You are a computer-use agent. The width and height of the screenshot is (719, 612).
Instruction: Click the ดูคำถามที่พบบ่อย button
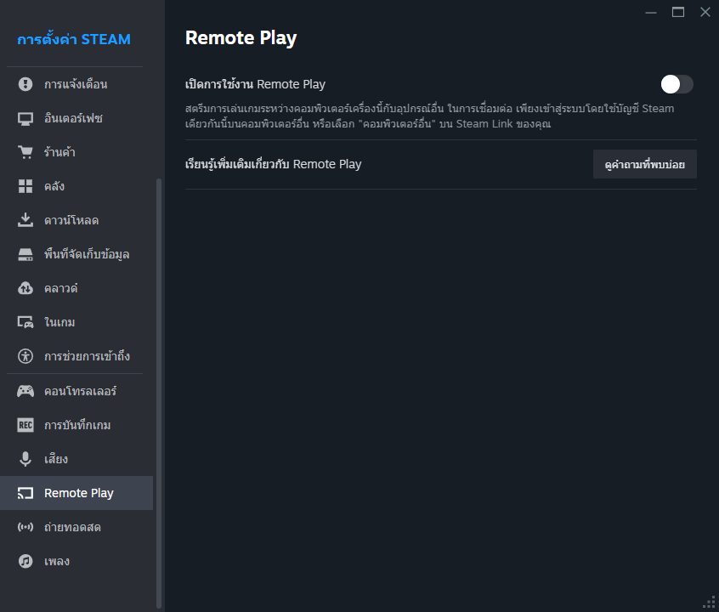click(x=644, y=164)
